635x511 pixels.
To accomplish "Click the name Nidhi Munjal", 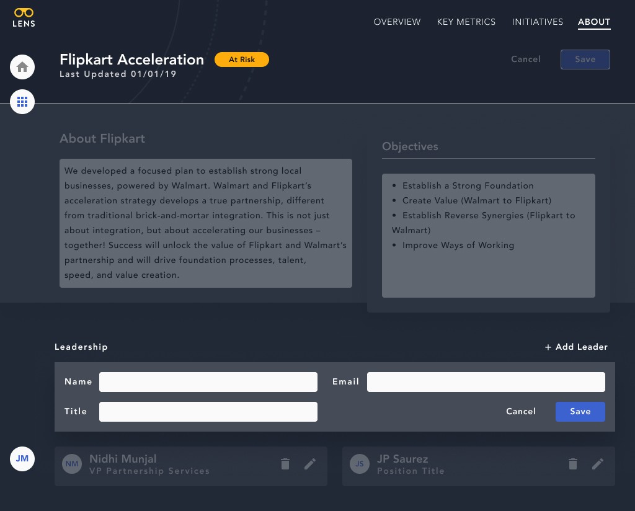I will click(123, 459).
